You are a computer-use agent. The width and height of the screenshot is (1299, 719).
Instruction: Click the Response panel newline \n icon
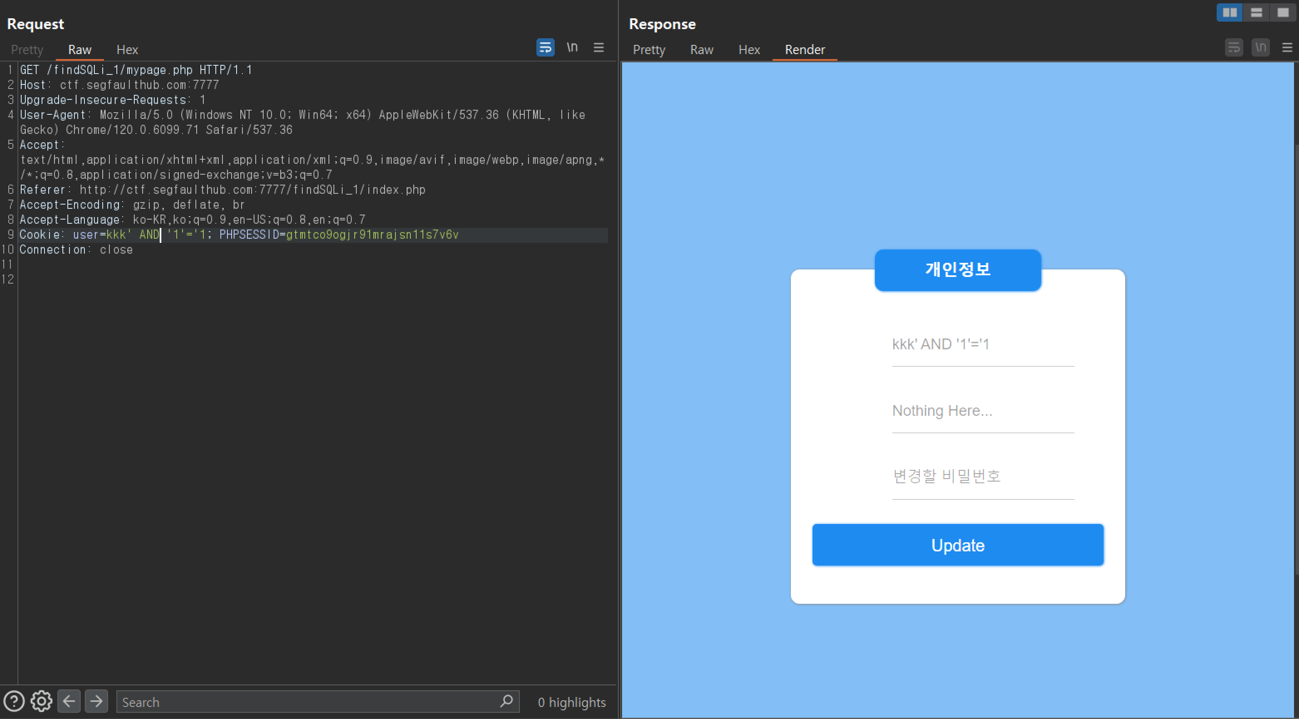[x=1260, y=47]
